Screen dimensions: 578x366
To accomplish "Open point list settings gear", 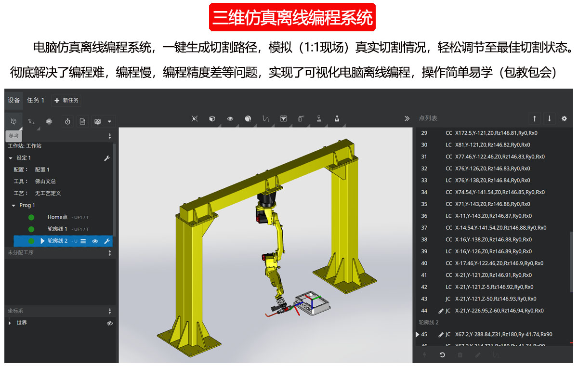I will click(x=564, y=118).
